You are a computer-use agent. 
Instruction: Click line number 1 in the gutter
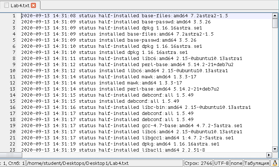pyautogui.click(x=14, y=16)
